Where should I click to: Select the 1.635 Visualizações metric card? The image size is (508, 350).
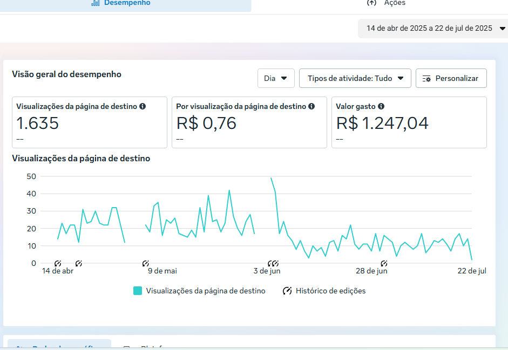89,122
